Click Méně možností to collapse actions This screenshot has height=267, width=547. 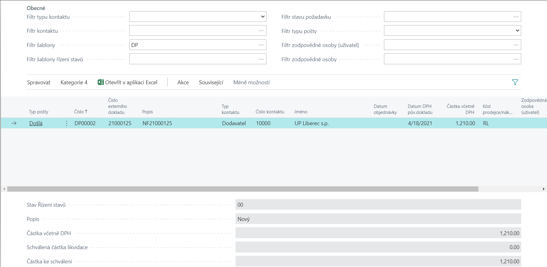[251, 82]
